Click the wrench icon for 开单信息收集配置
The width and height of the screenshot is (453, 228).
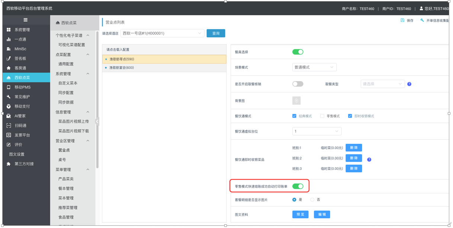(x=422, y=20)
